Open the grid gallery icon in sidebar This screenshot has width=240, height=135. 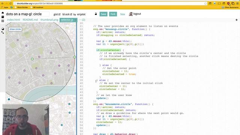[x=3, y=21]
